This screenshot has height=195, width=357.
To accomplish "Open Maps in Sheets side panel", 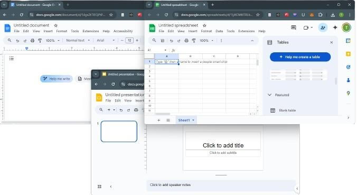I will [348, 93].
